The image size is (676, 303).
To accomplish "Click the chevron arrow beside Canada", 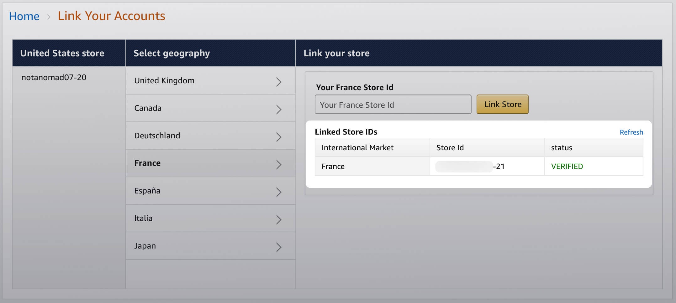I will coord(278,109).
